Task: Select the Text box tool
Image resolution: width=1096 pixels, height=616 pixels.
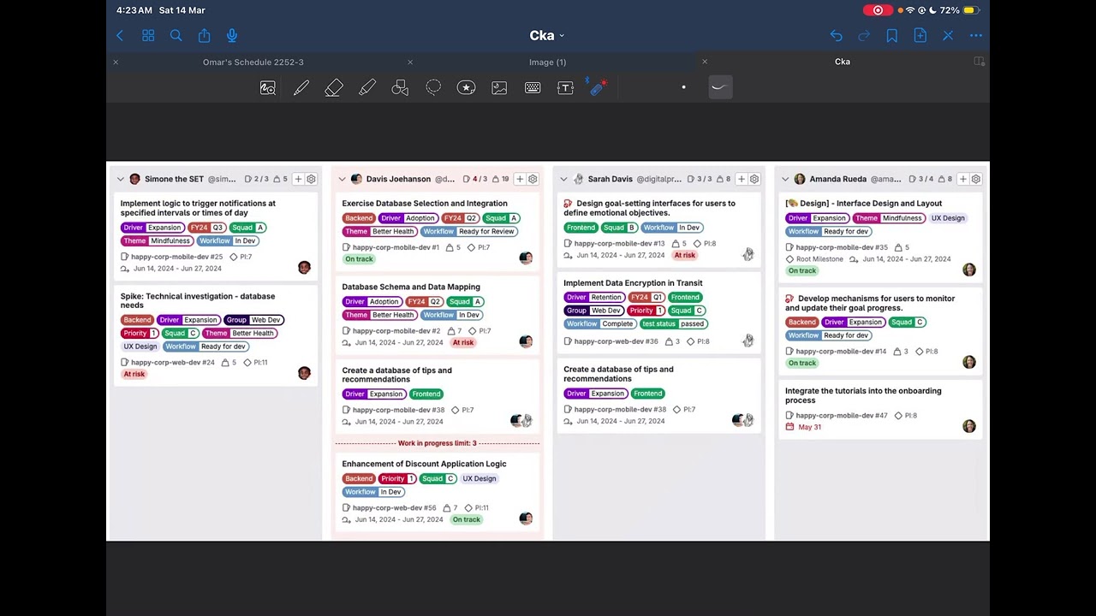Action: click(x=565, y=87)
